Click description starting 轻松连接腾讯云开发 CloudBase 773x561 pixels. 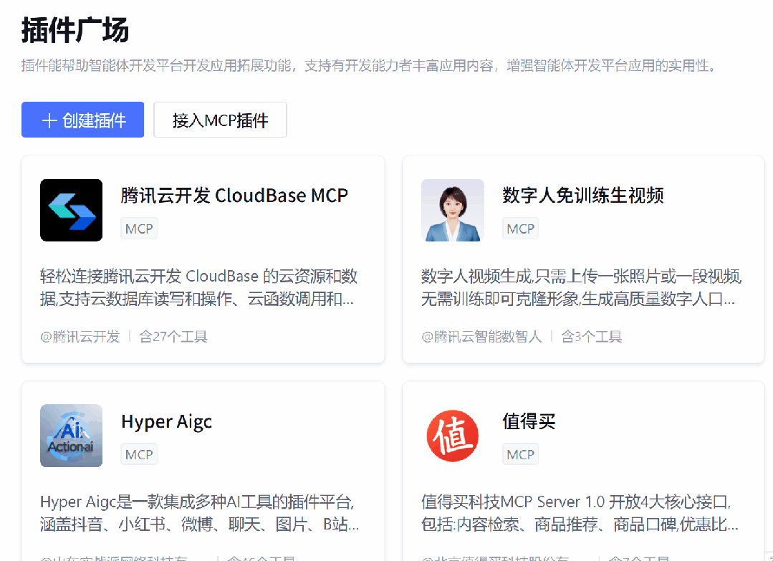pyautogui.click(x=199, y=287)
